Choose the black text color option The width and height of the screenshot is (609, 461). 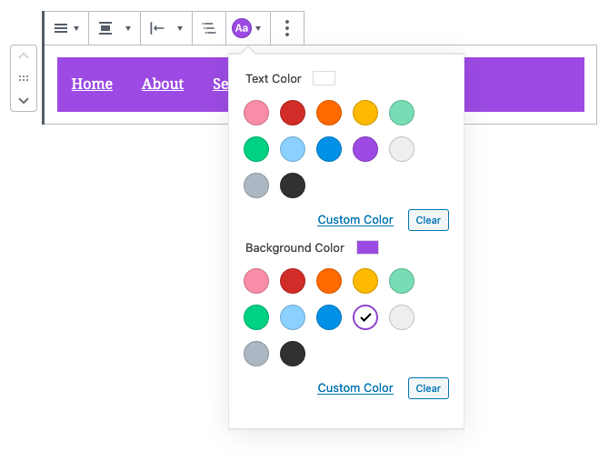pos(293,185)
